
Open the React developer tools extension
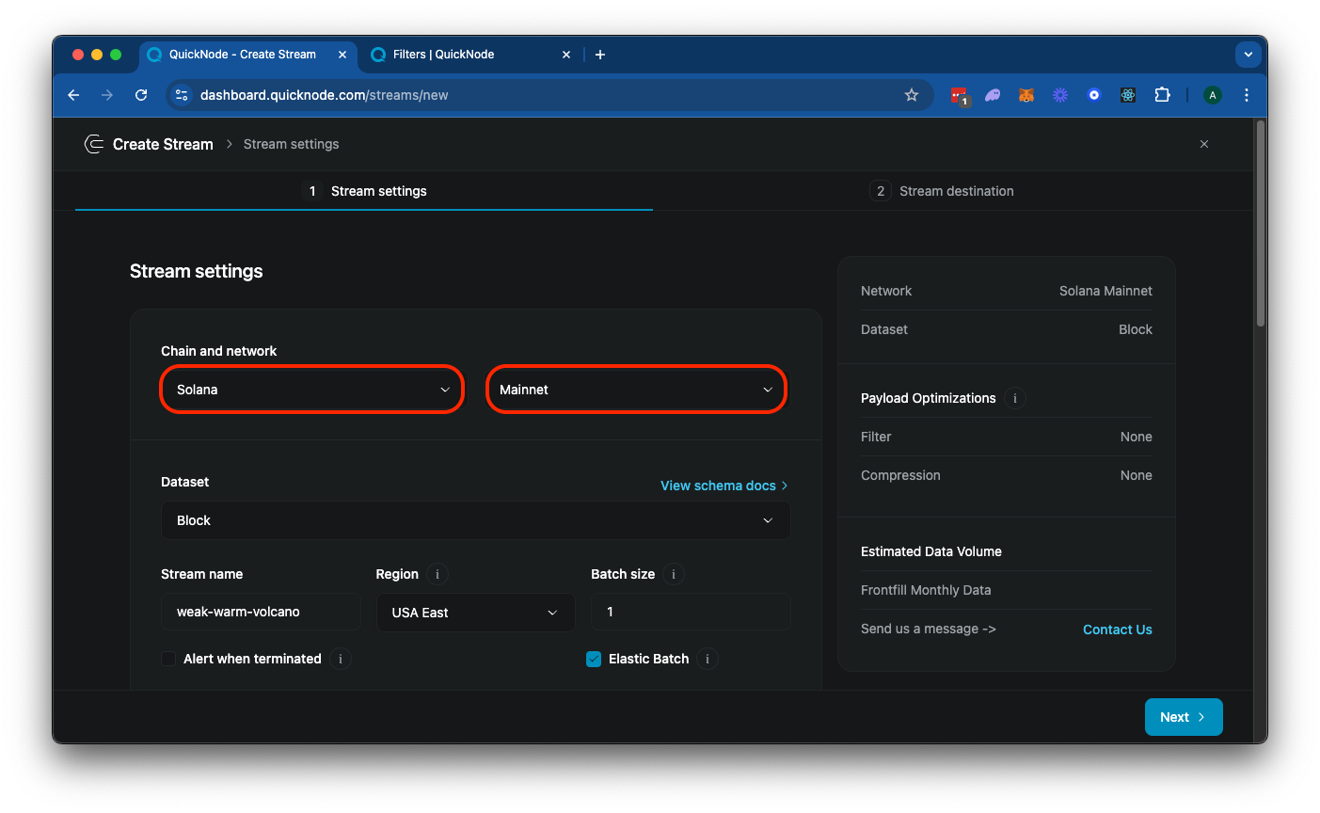(1128, 95)
